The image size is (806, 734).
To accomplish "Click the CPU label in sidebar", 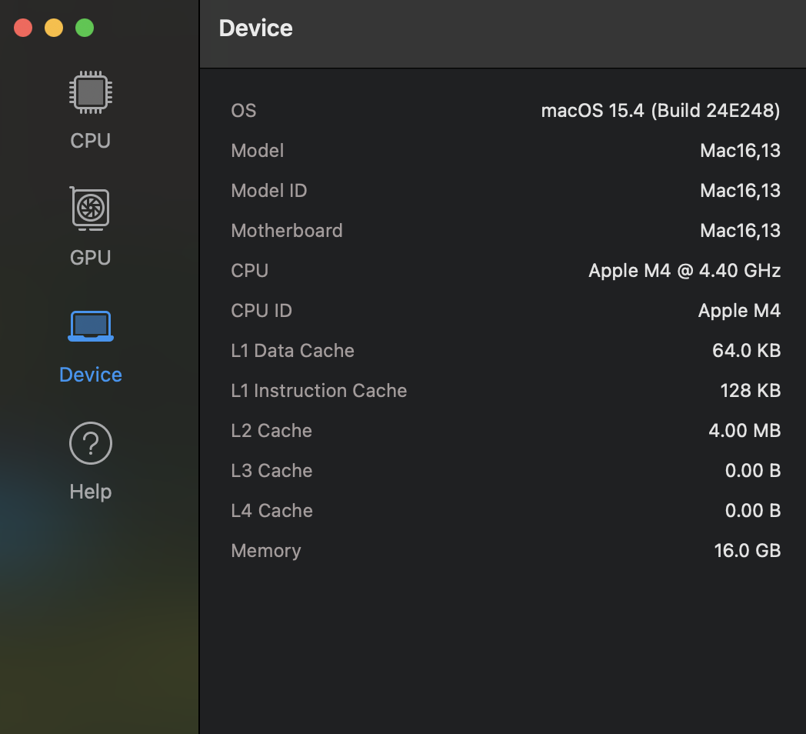I will pos(90,141).
